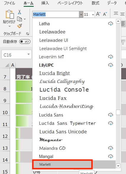Screen dimensions: 126x174
Task: Decrease font size with small A icon
Action: (105, 14)
